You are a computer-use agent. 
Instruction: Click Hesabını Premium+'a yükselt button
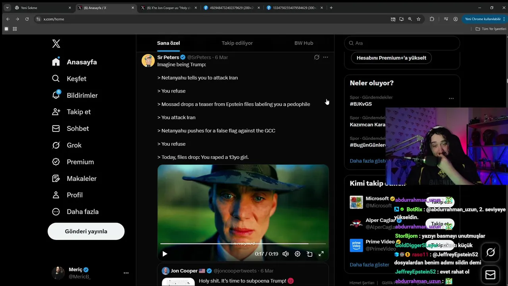(x=391, y=58)
